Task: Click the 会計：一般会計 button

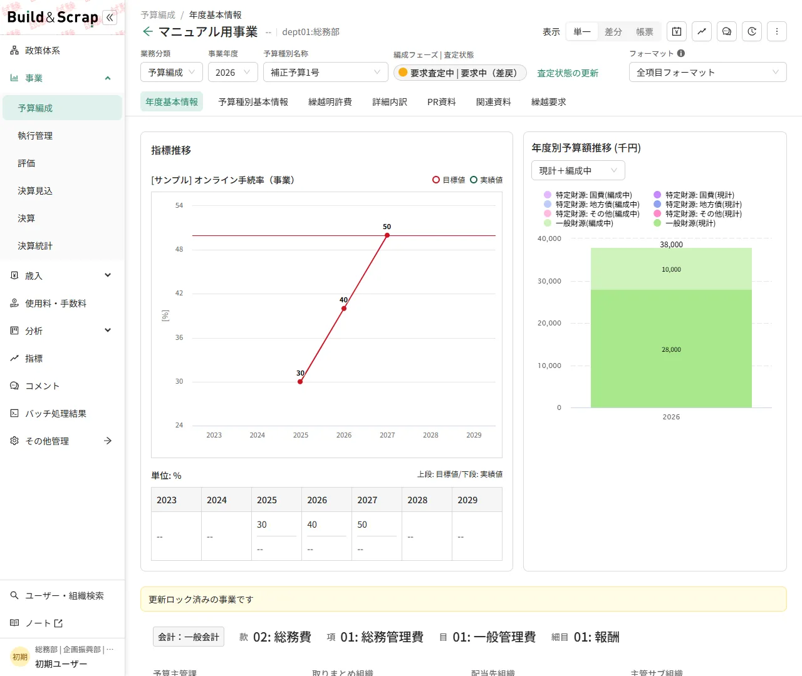Action: 189,637
